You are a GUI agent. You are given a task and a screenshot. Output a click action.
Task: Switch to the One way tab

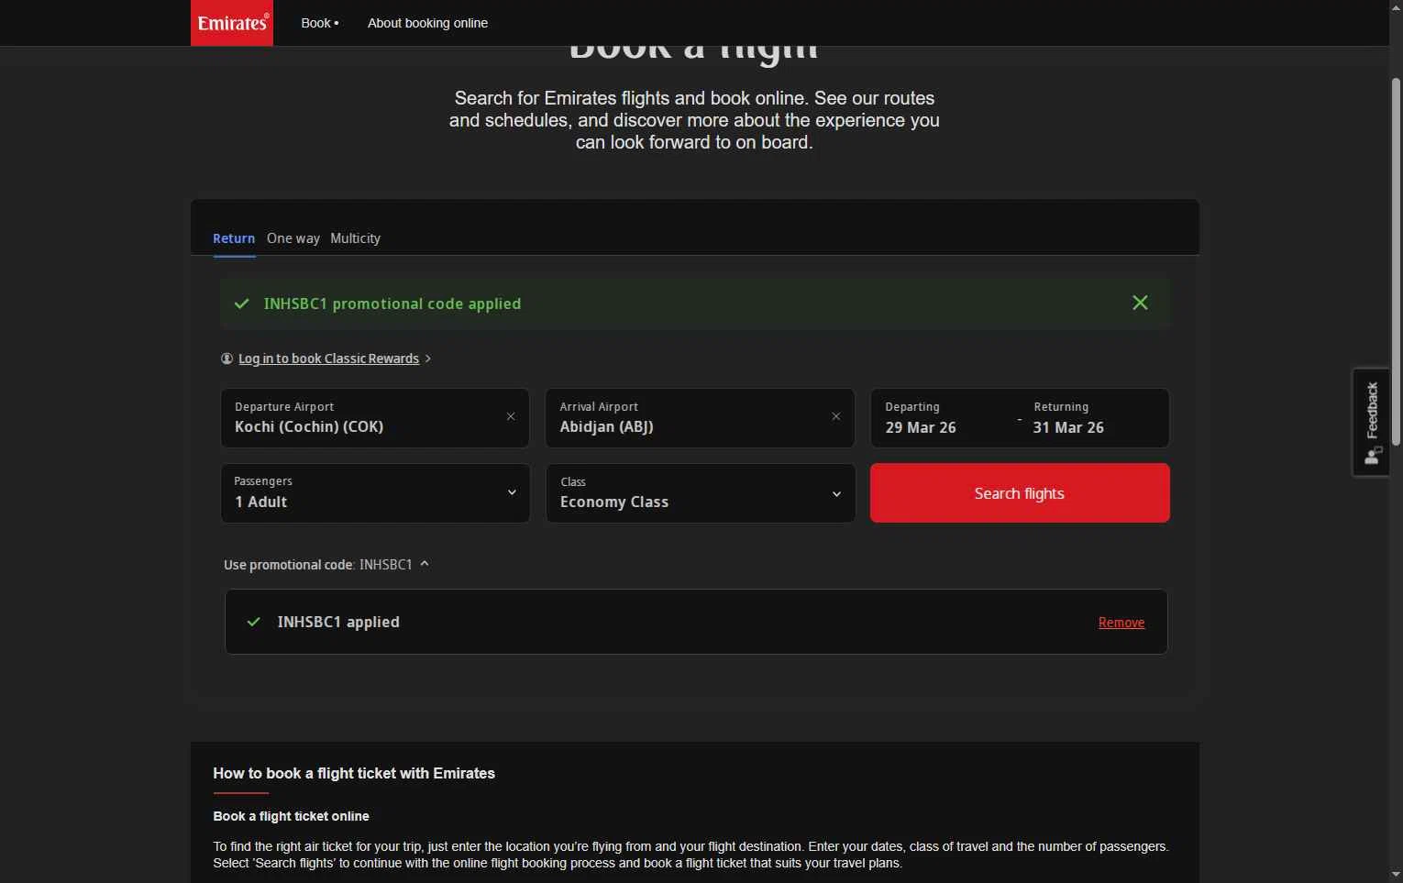tap(293, 238)
